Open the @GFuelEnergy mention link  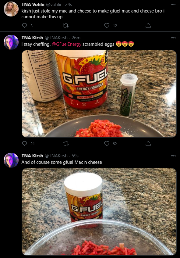(67, 44)
